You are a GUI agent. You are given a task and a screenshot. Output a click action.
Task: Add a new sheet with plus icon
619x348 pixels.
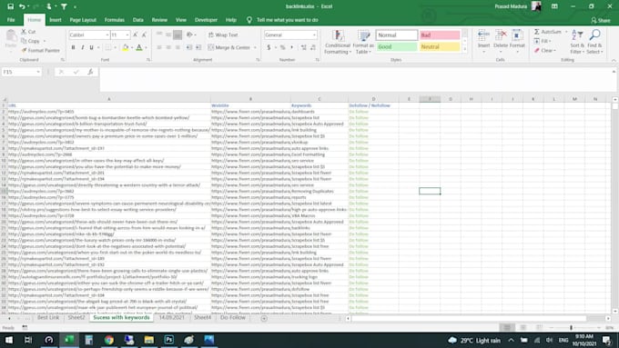pyautogui.click(x=264, y=318)
